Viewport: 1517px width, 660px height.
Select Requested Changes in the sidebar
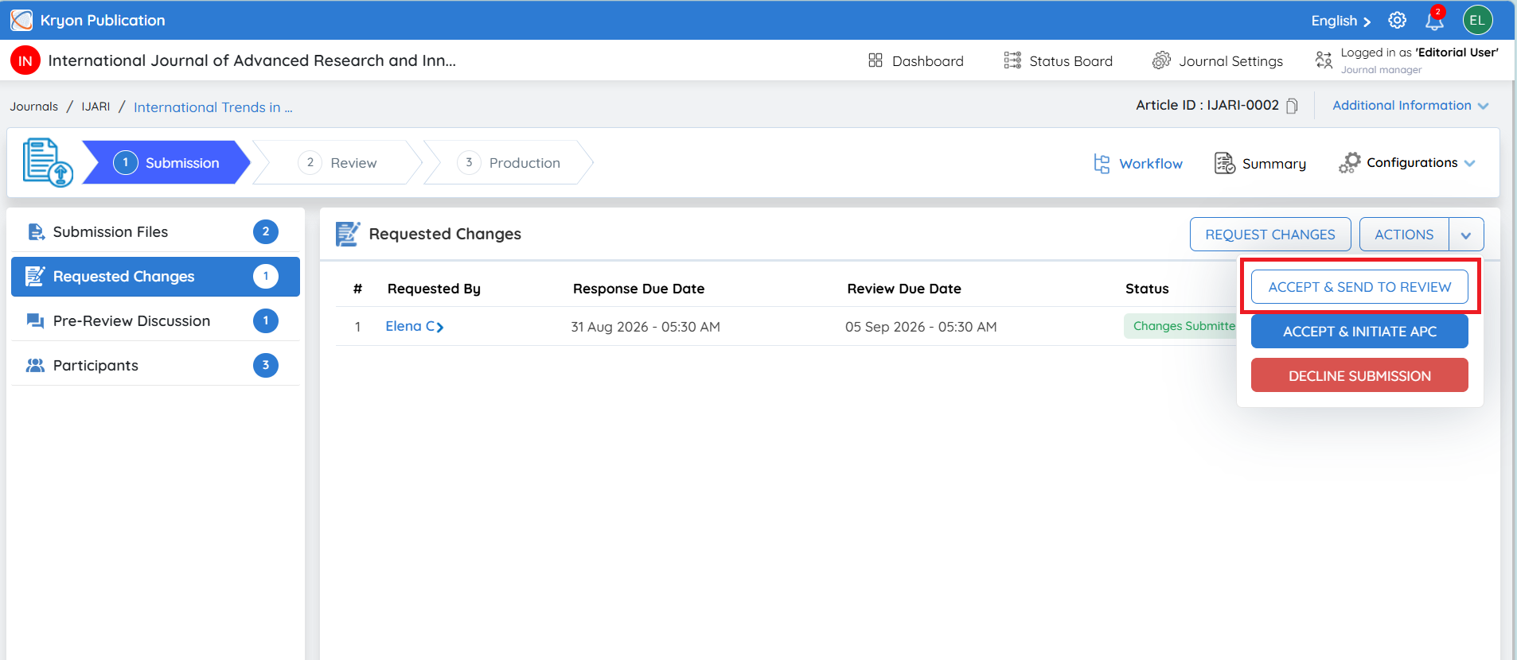click(155, 277)
